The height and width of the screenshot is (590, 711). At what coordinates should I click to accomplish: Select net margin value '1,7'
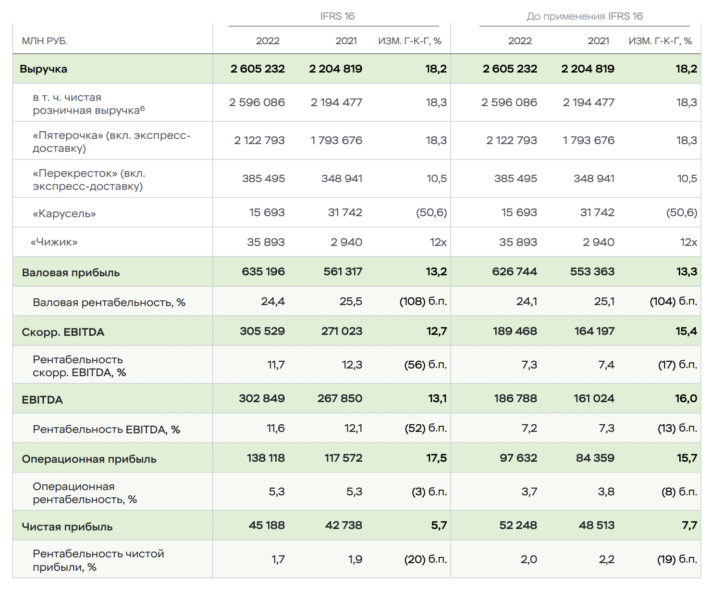coord(278,559)
